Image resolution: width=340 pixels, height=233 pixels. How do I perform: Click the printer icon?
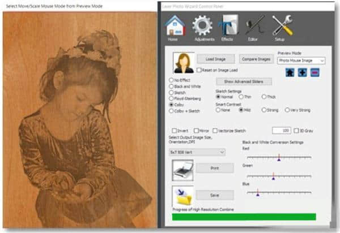[x=182, y=169]
